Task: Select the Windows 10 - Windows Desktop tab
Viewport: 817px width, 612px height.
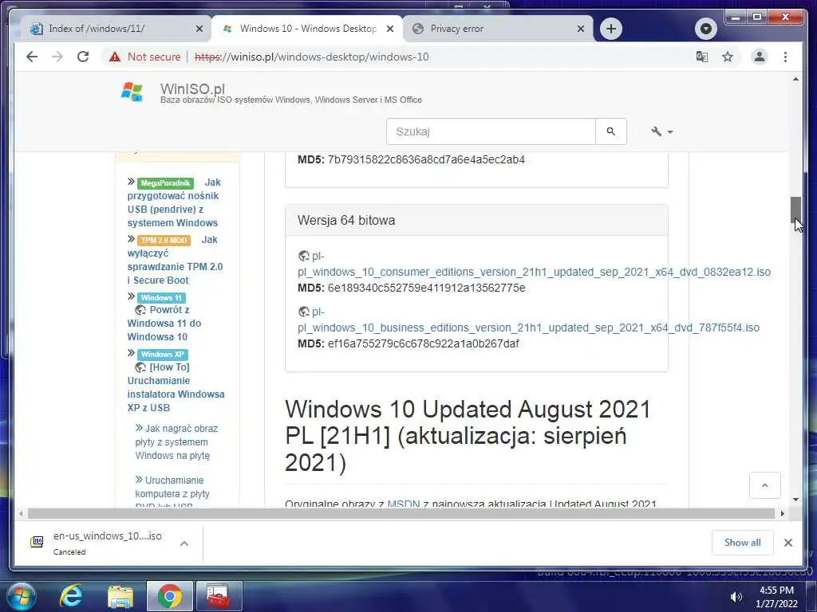Action: (x=307, y=29)
